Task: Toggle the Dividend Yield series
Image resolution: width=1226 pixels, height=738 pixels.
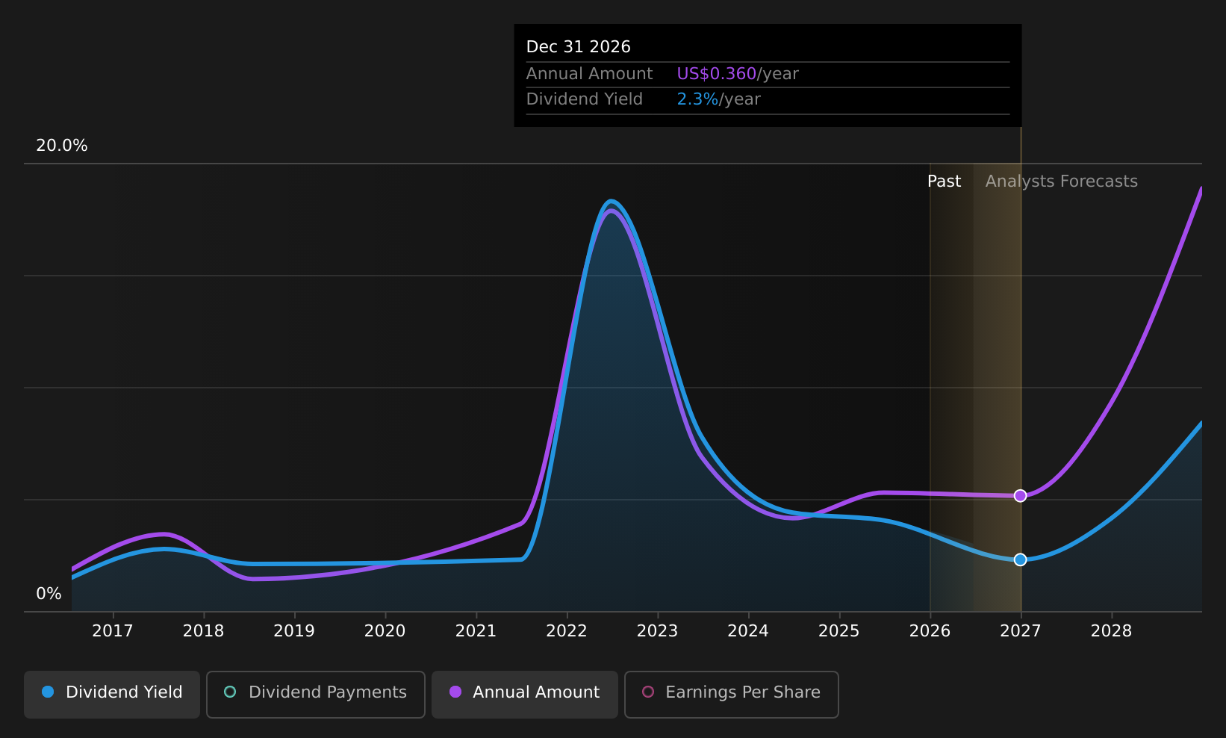Action: 112,694
